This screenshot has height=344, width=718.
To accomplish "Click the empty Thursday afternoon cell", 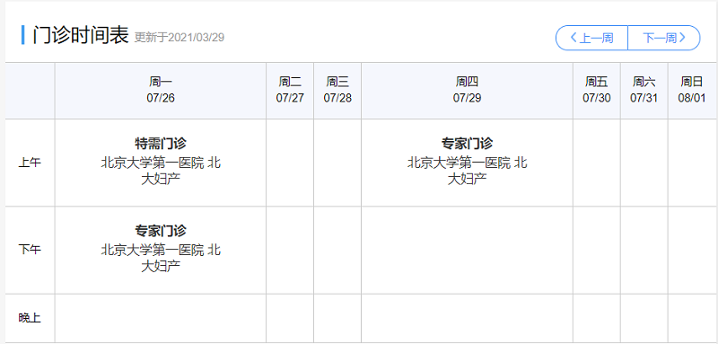I will pyautogui.click(x=467, y=250).
